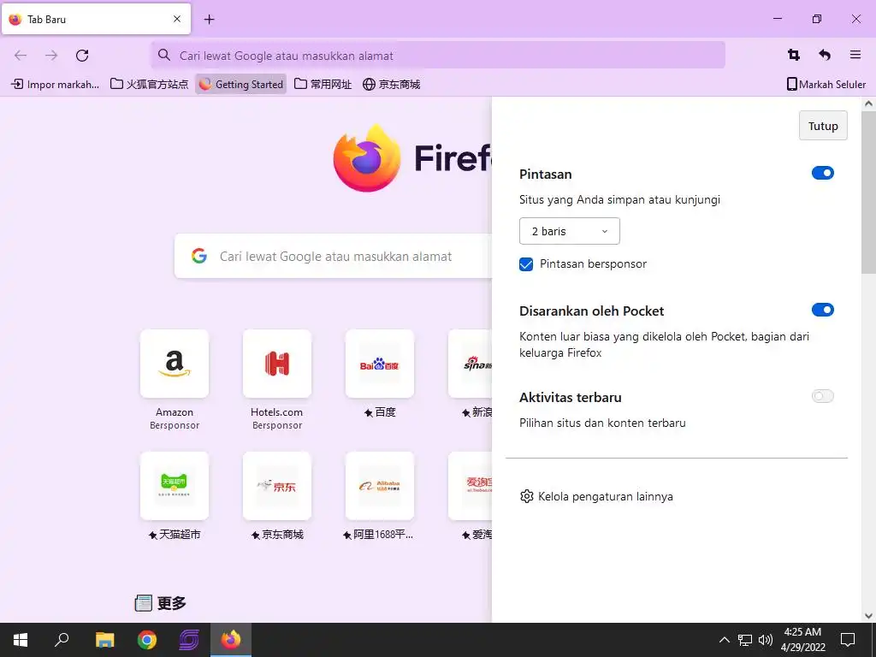The width and height of the screenshot is (876, 657).
Task: Click the Google search box on page
Action: 334,257
